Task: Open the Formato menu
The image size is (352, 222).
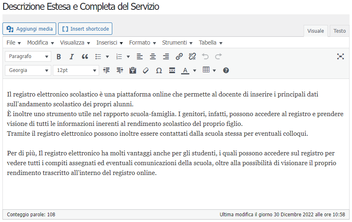Action: click(x=142, y=43)
